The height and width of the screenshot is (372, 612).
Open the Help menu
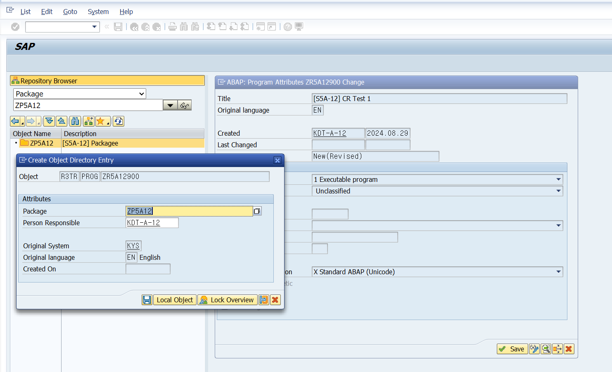click(126, 12)
